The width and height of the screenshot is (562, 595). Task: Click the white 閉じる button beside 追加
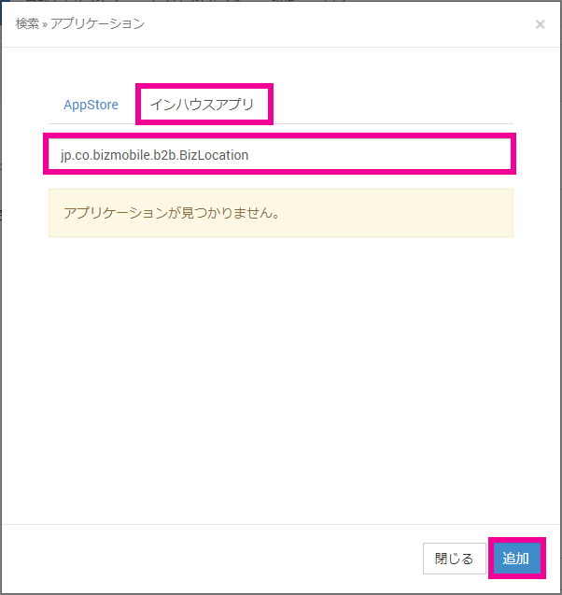pos(454,559)
